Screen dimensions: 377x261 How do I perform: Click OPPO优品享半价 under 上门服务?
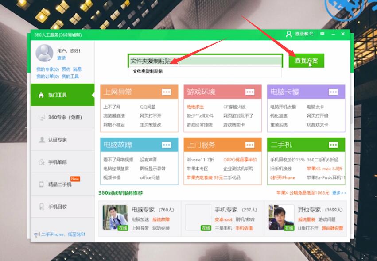tap(240, 160)
